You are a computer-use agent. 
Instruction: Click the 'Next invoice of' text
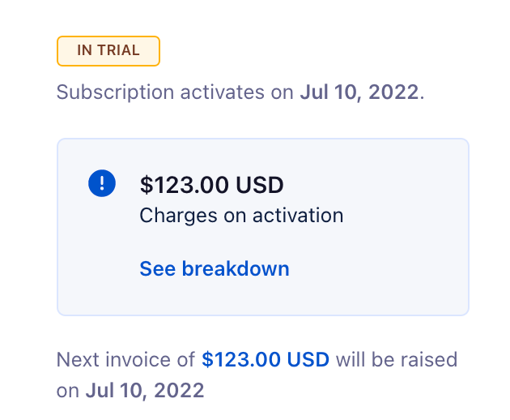click(x=125, y=360)
